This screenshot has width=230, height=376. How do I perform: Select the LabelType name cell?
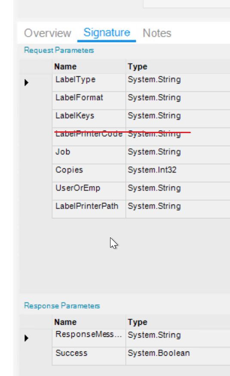(x=89, y=83)
